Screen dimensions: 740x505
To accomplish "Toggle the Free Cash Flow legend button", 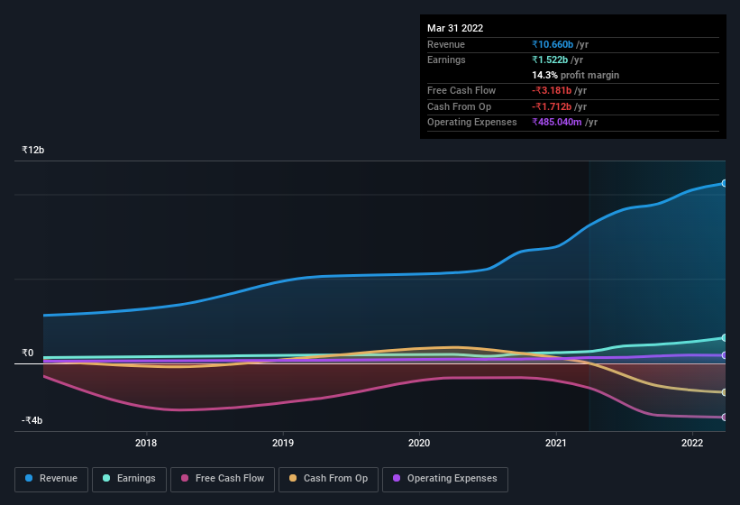I will [x=223, y=479].
